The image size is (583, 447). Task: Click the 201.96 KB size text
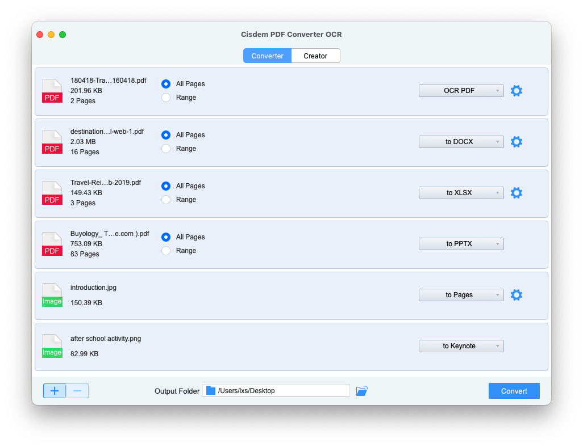coord(86,91)
